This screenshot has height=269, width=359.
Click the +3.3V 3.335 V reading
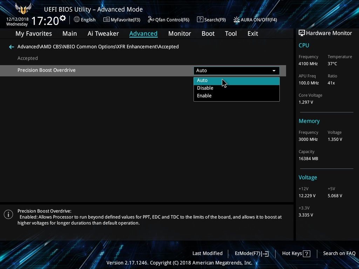(306, 215)
